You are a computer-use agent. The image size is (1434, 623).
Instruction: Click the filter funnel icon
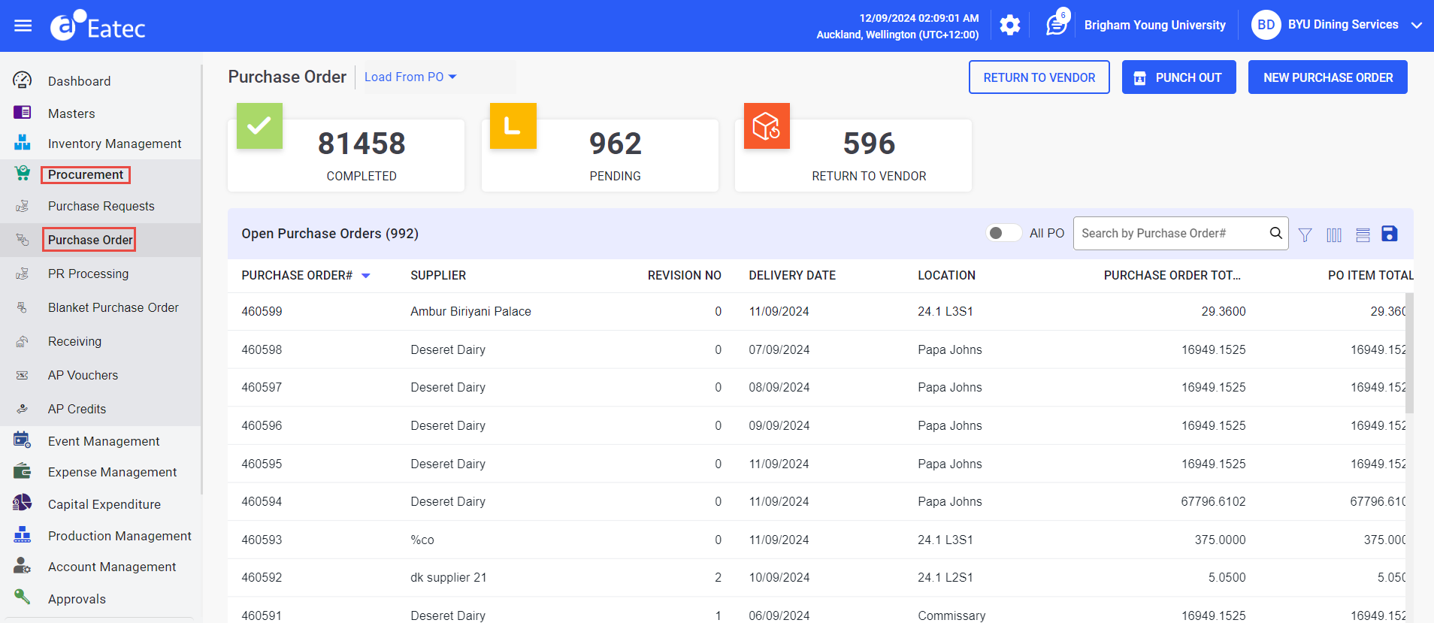[x=1305, y=234]
